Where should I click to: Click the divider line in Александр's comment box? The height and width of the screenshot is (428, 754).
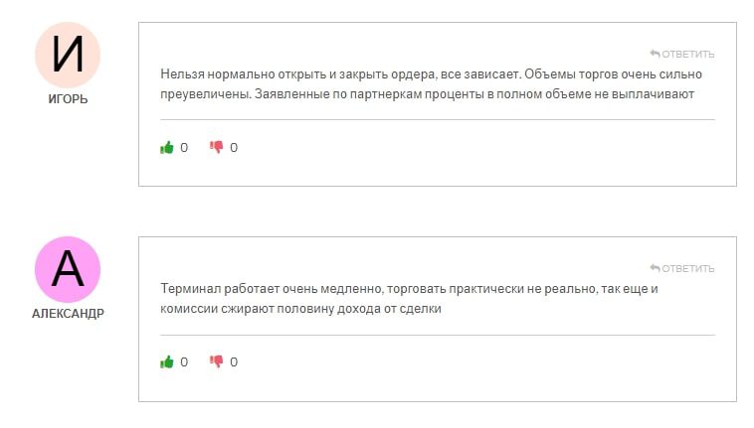tap(437, 335)
